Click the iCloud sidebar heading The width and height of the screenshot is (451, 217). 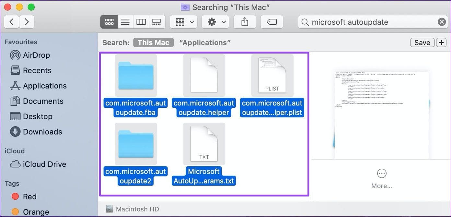click(15, 151)
